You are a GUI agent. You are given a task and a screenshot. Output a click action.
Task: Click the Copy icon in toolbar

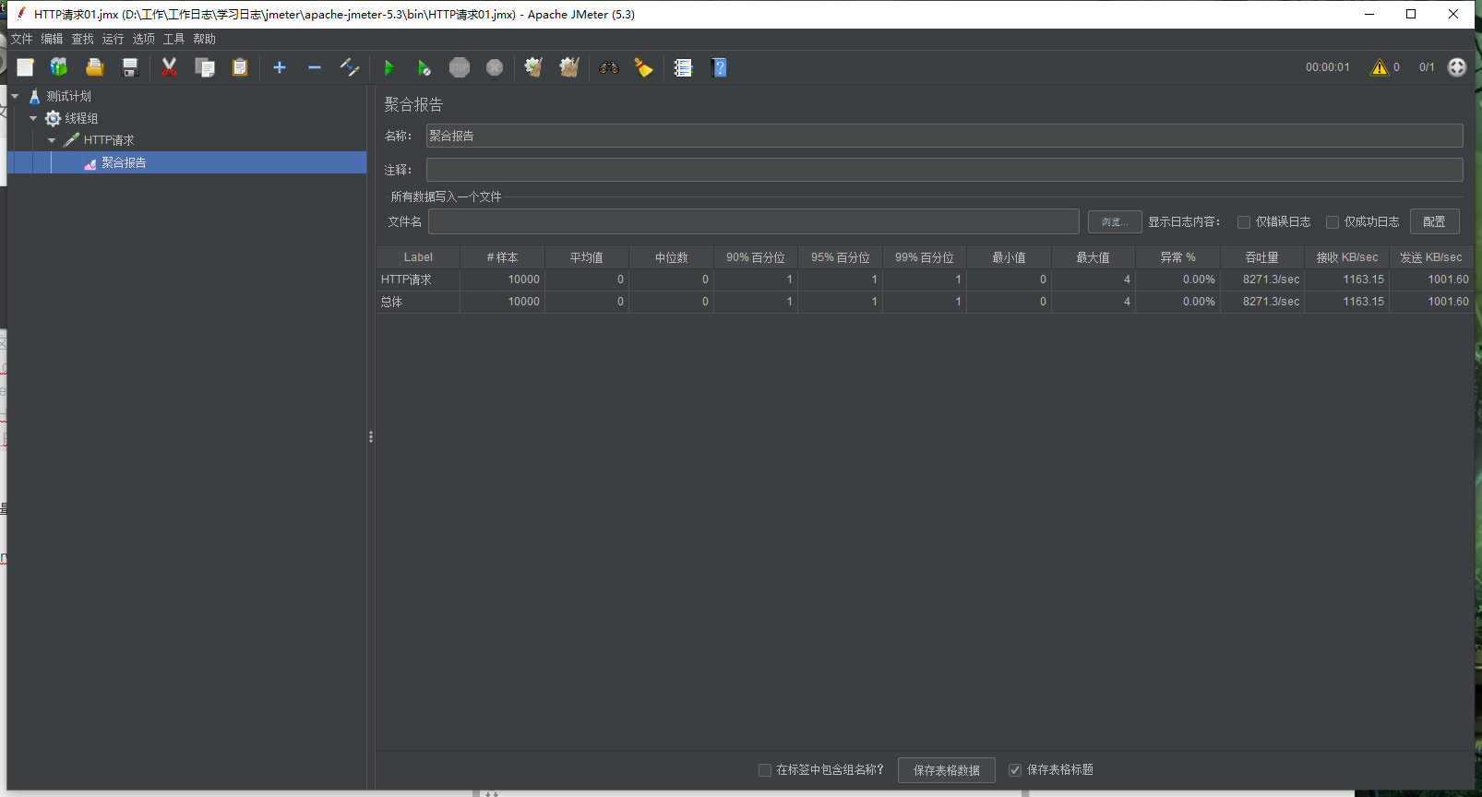point(205,67)
